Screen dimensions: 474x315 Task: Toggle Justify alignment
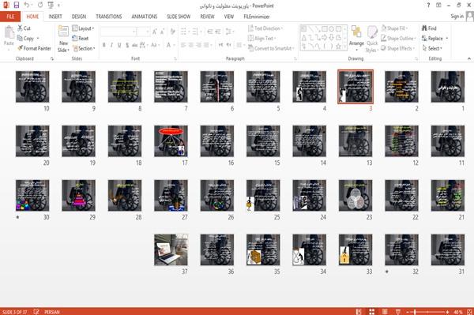tap(206, 45)
